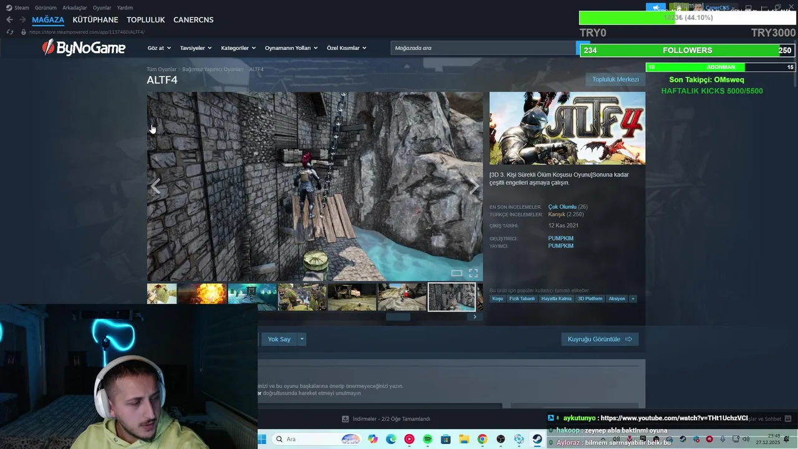Open OBS Studio from the taskbar
The image size is (798, 449).
click(501, 439)
